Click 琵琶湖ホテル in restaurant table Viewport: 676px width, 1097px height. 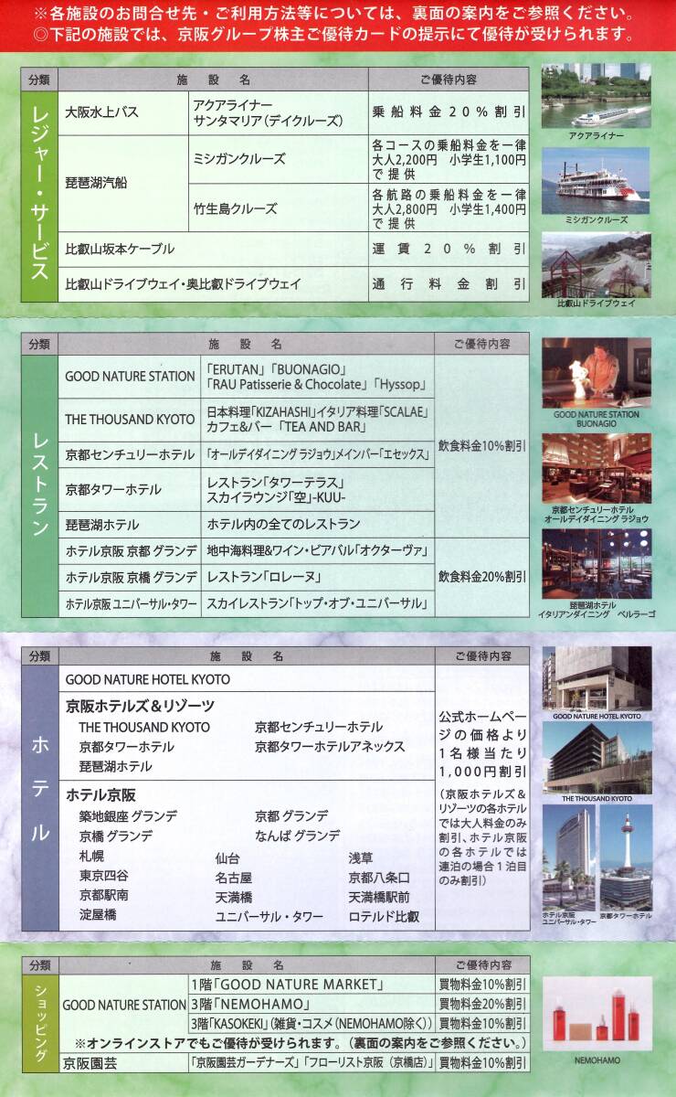[130, 525]
